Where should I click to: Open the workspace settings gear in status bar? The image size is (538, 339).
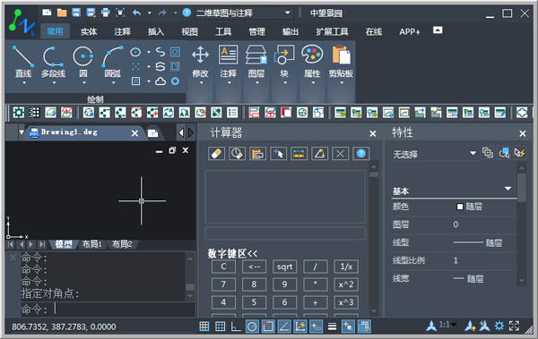(x=499, y=326)
